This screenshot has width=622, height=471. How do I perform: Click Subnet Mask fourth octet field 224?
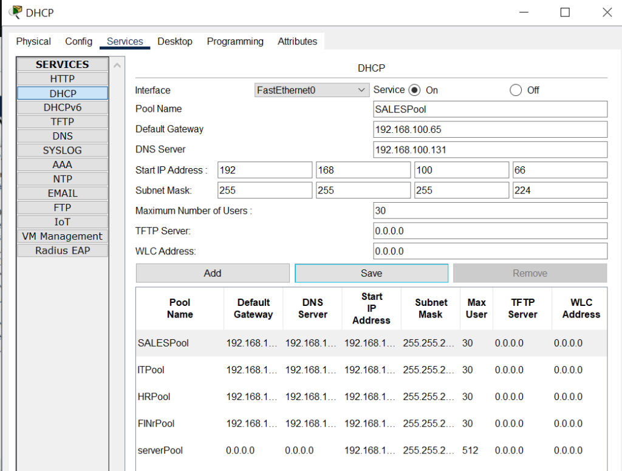pos(559,190)
